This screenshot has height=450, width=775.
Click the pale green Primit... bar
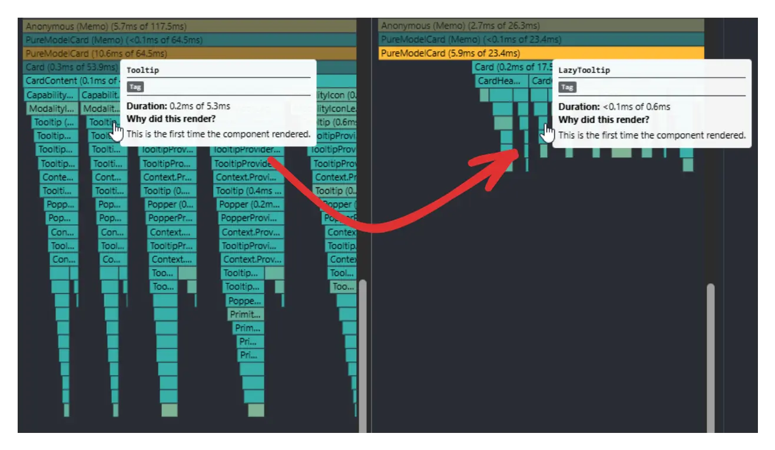coord(246,314)
